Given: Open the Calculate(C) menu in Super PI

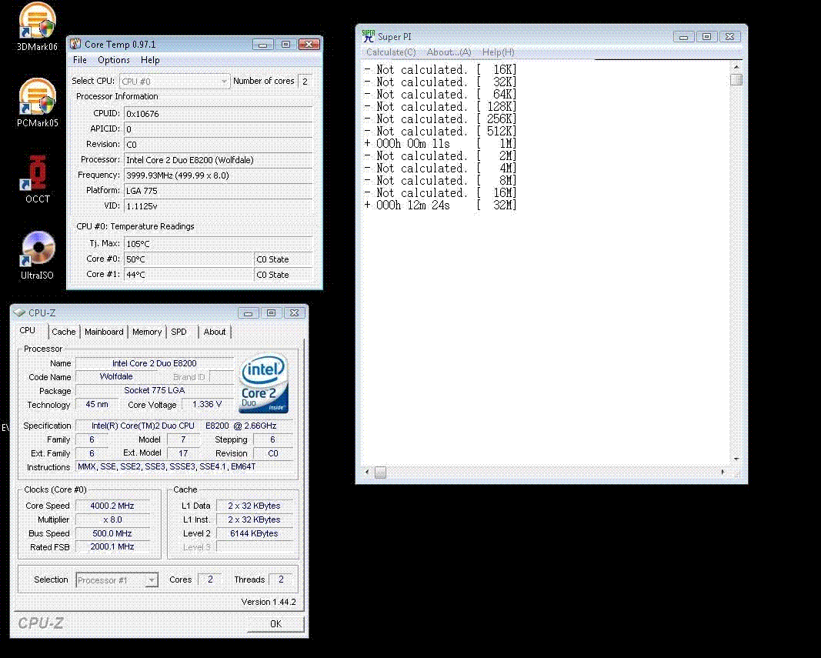Looking at the screenshot, I should [391, 52].
